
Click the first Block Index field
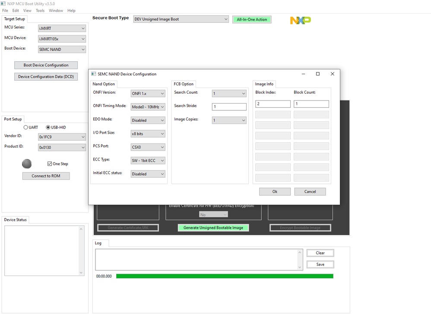[x=273, y=104]
